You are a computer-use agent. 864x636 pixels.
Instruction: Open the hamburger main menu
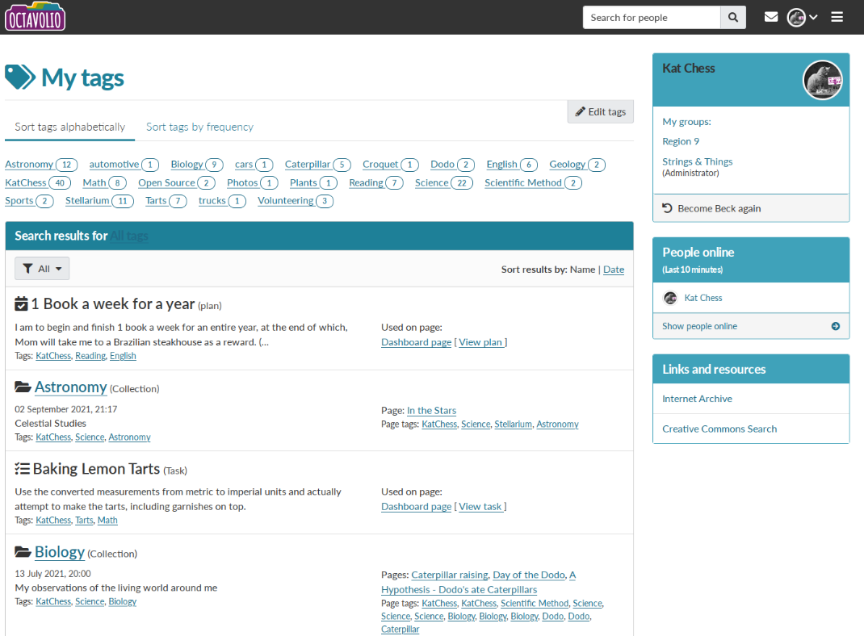pyautogui.click(x=837, y=18)
